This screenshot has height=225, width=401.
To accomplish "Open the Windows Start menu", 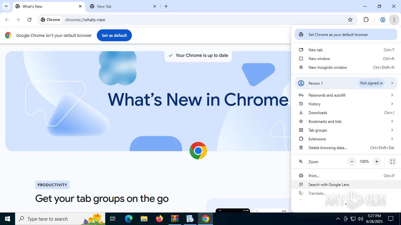I will click(x=8, y=219).
